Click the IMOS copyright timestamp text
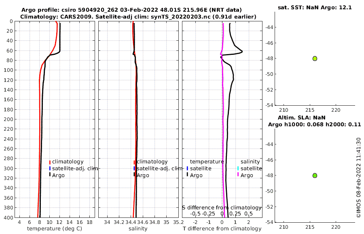 359,178
